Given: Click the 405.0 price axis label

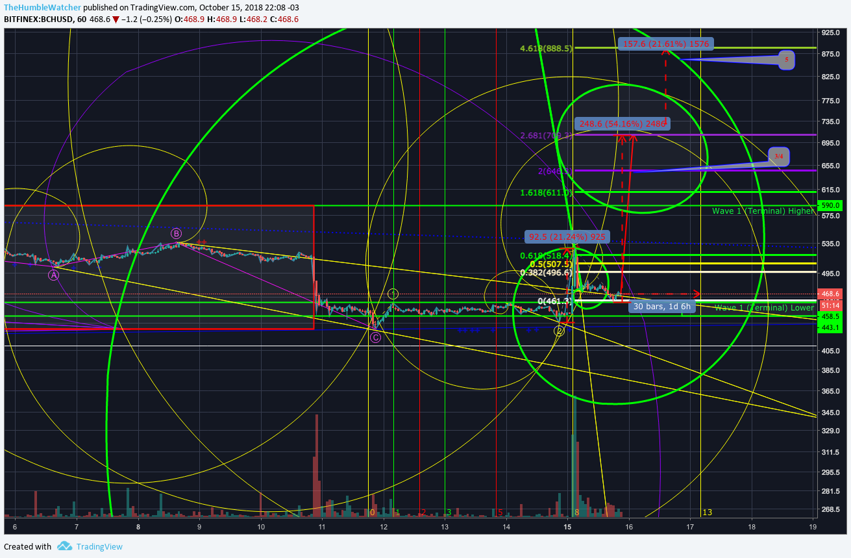Looking at the screenshot, I should tap(832, 351).
